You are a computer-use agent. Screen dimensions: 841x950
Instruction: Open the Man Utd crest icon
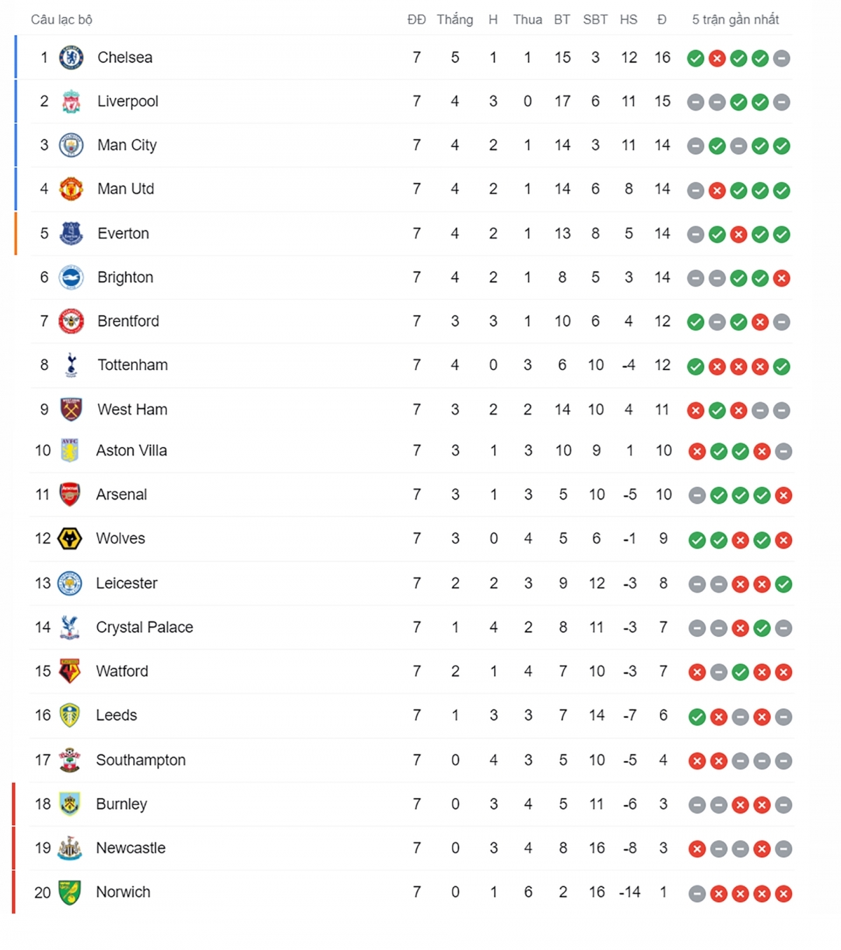coord(71,189)
